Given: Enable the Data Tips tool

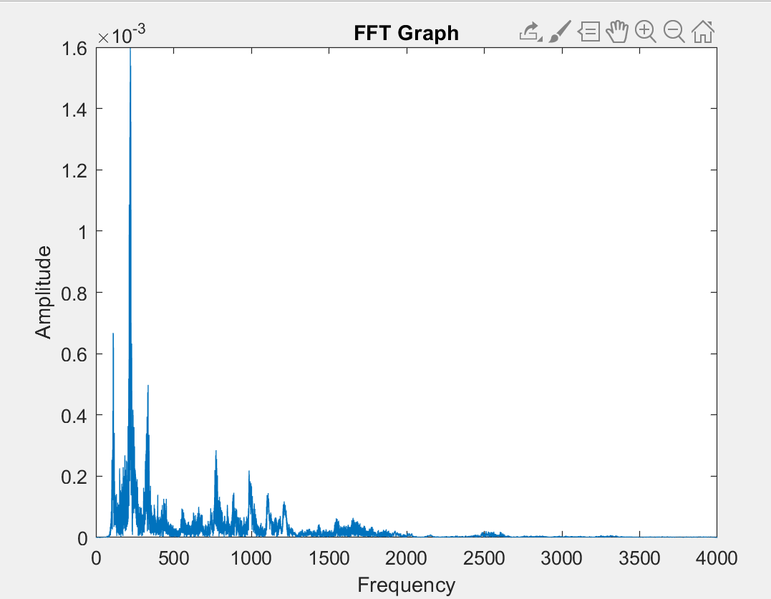Looking at the screenshot, I should pyautogui.click(x=589, y=31).
